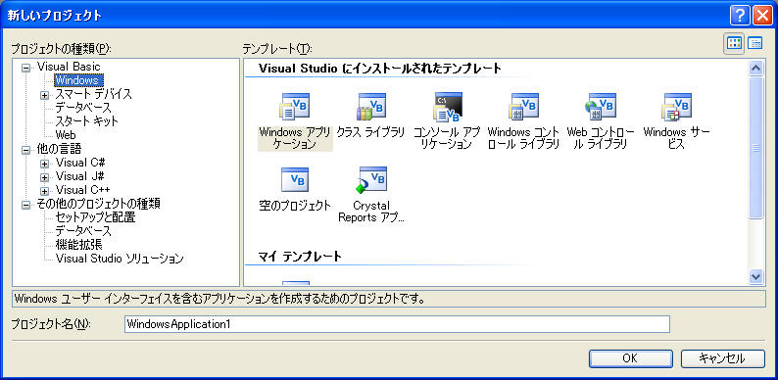Pick the Windows コントロール ライブラリ template icon
The width and height of the screenshot is (778, 380).
click(524, 107)
